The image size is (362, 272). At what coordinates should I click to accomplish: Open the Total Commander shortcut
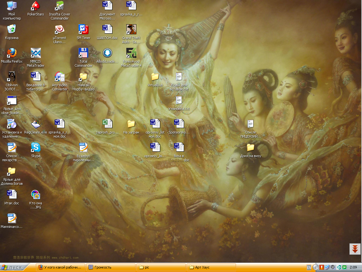[83, 53]
